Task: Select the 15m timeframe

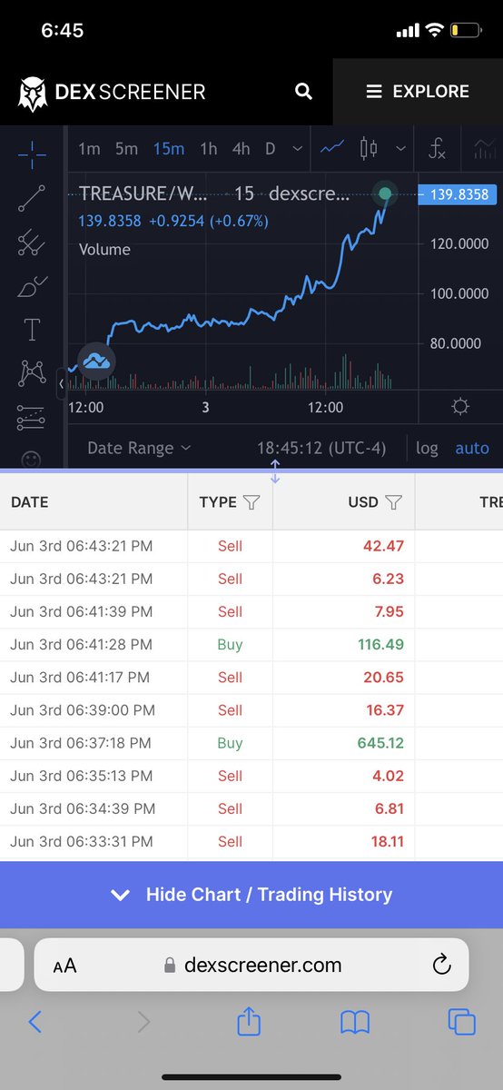Action: (169, 149)
